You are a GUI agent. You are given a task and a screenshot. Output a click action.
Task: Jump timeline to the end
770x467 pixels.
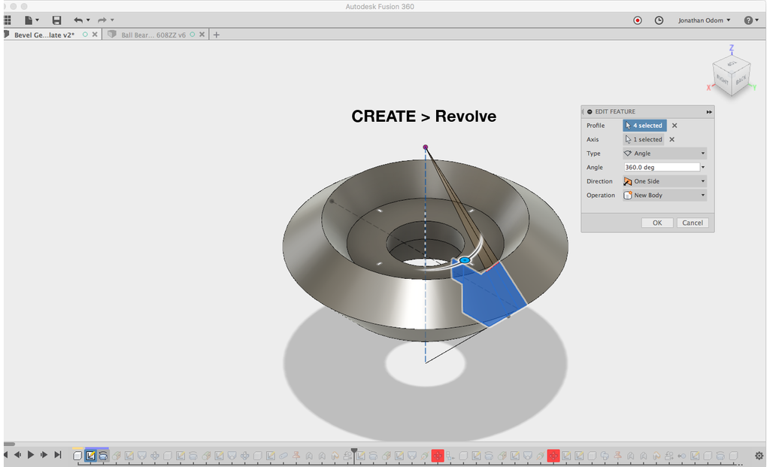[57, 455]
